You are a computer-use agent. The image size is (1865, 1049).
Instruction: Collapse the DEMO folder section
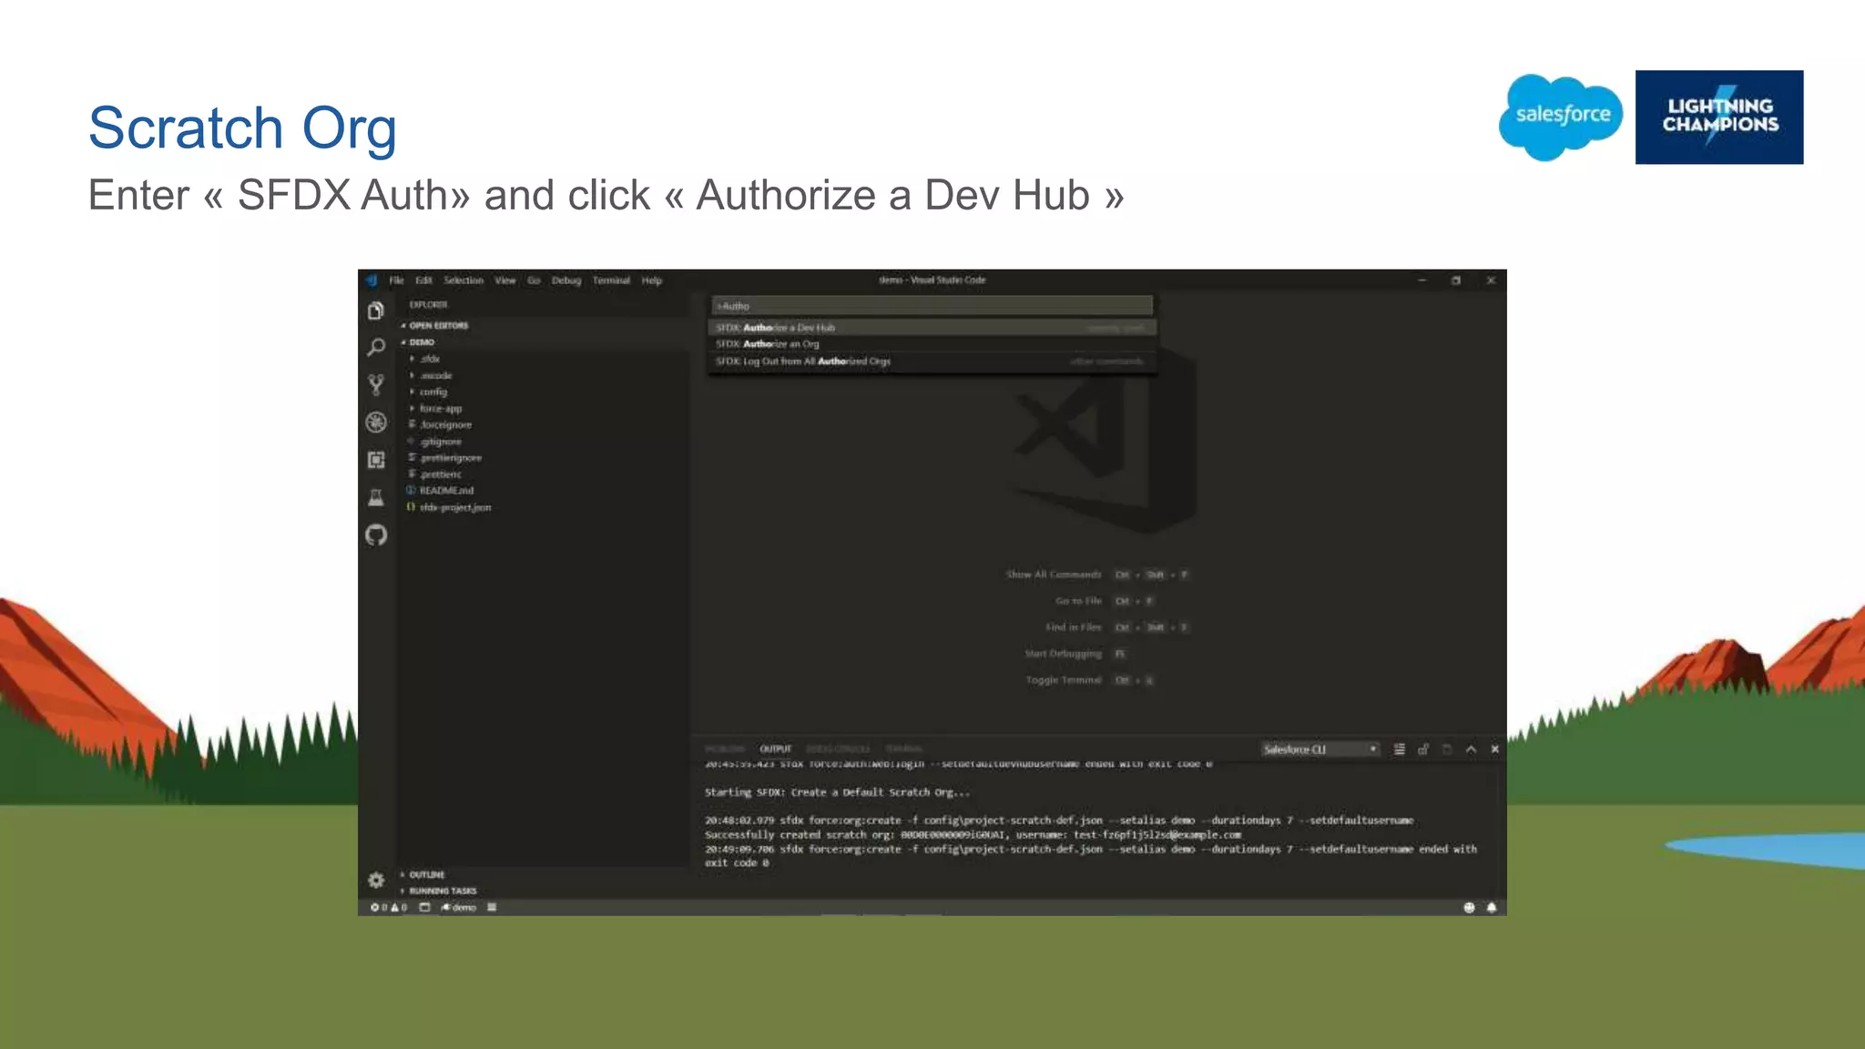[x=545, y=342]
